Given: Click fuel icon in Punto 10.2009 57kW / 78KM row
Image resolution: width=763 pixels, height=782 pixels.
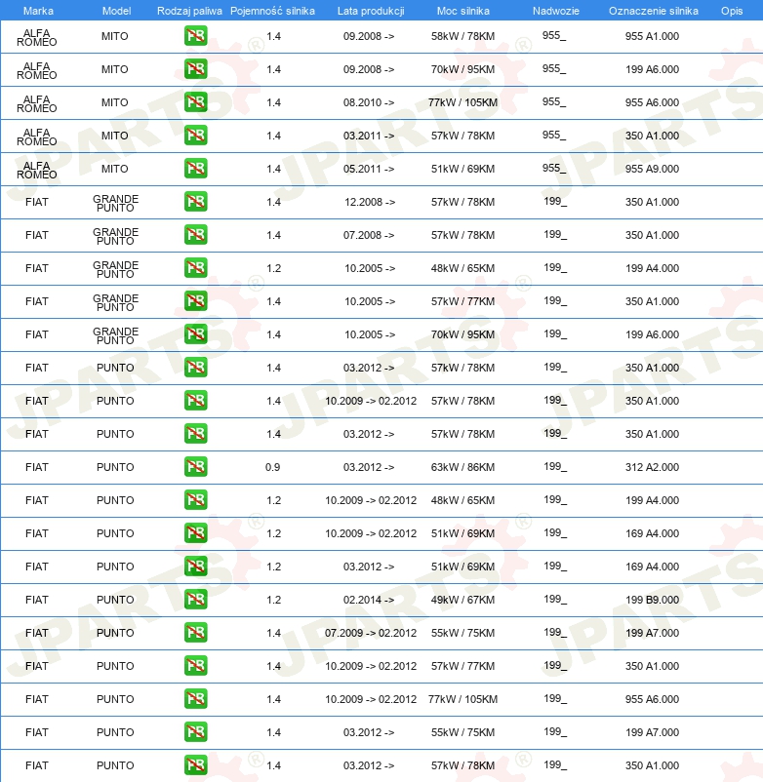Looking at the screenshot, I should pyautogui.click(x=195, y=401).
